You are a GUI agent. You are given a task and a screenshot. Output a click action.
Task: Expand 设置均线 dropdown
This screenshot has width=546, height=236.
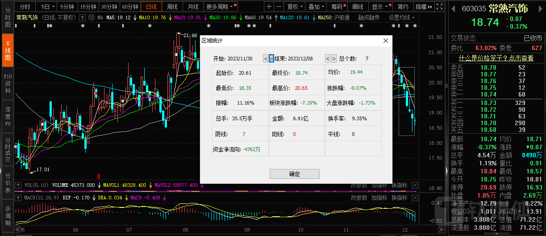pos(401,17)
